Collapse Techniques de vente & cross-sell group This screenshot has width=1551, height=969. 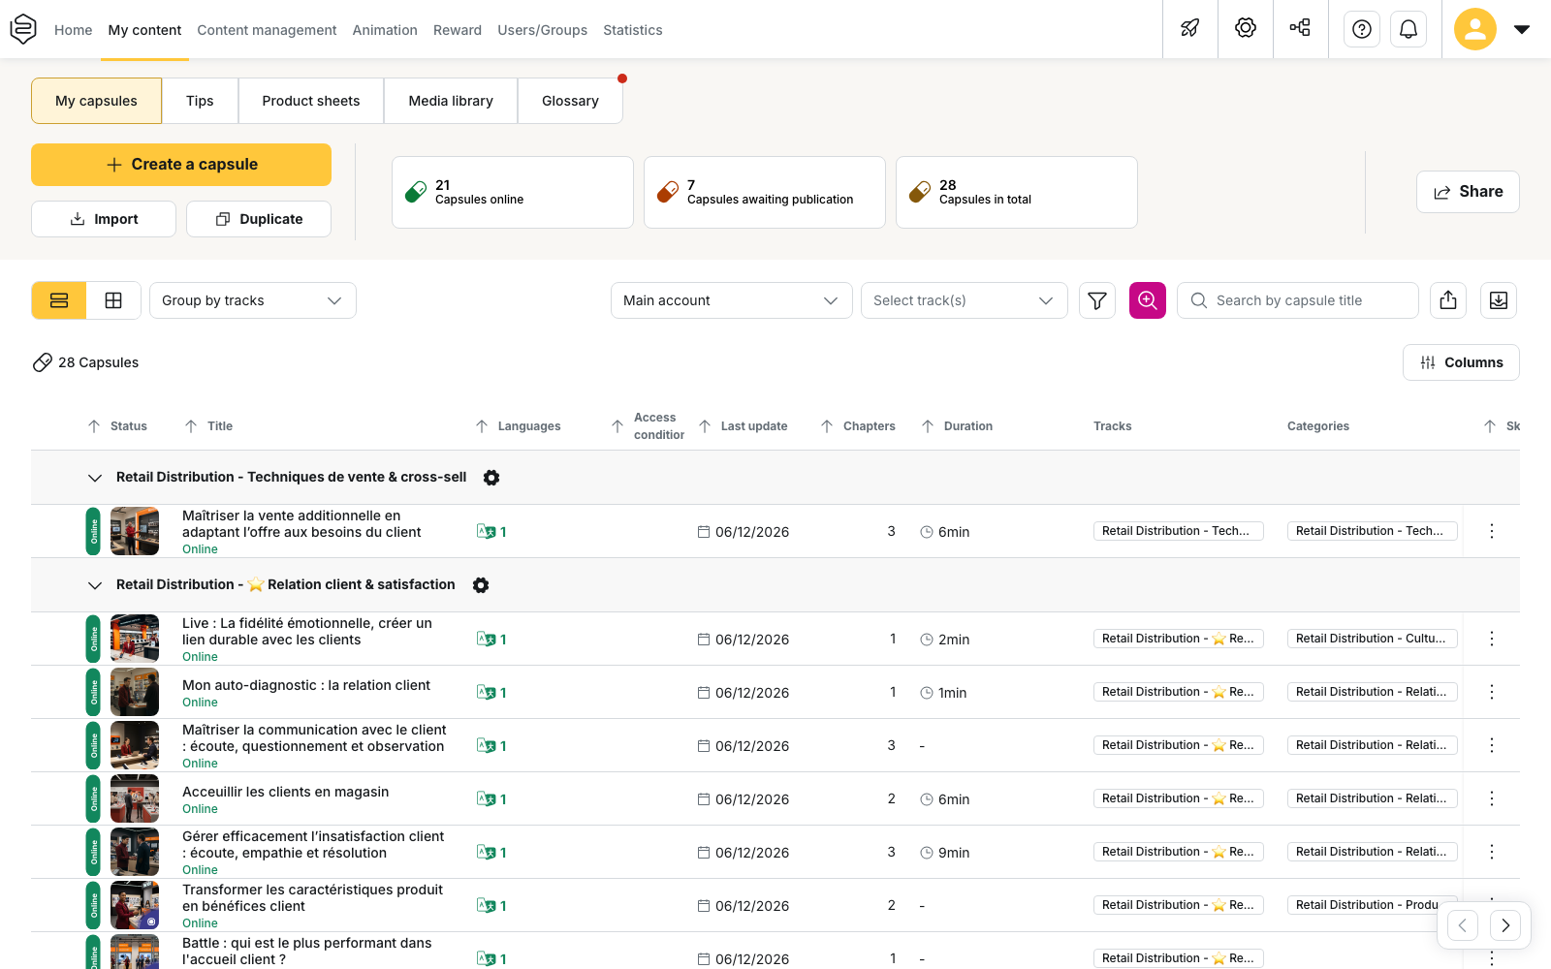tap(95, 478)
